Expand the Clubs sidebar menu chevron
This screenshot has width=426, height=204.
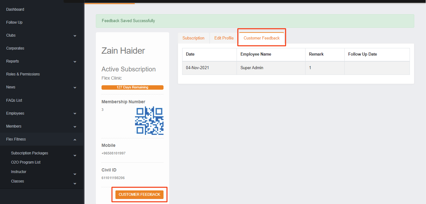pos(75,36)
